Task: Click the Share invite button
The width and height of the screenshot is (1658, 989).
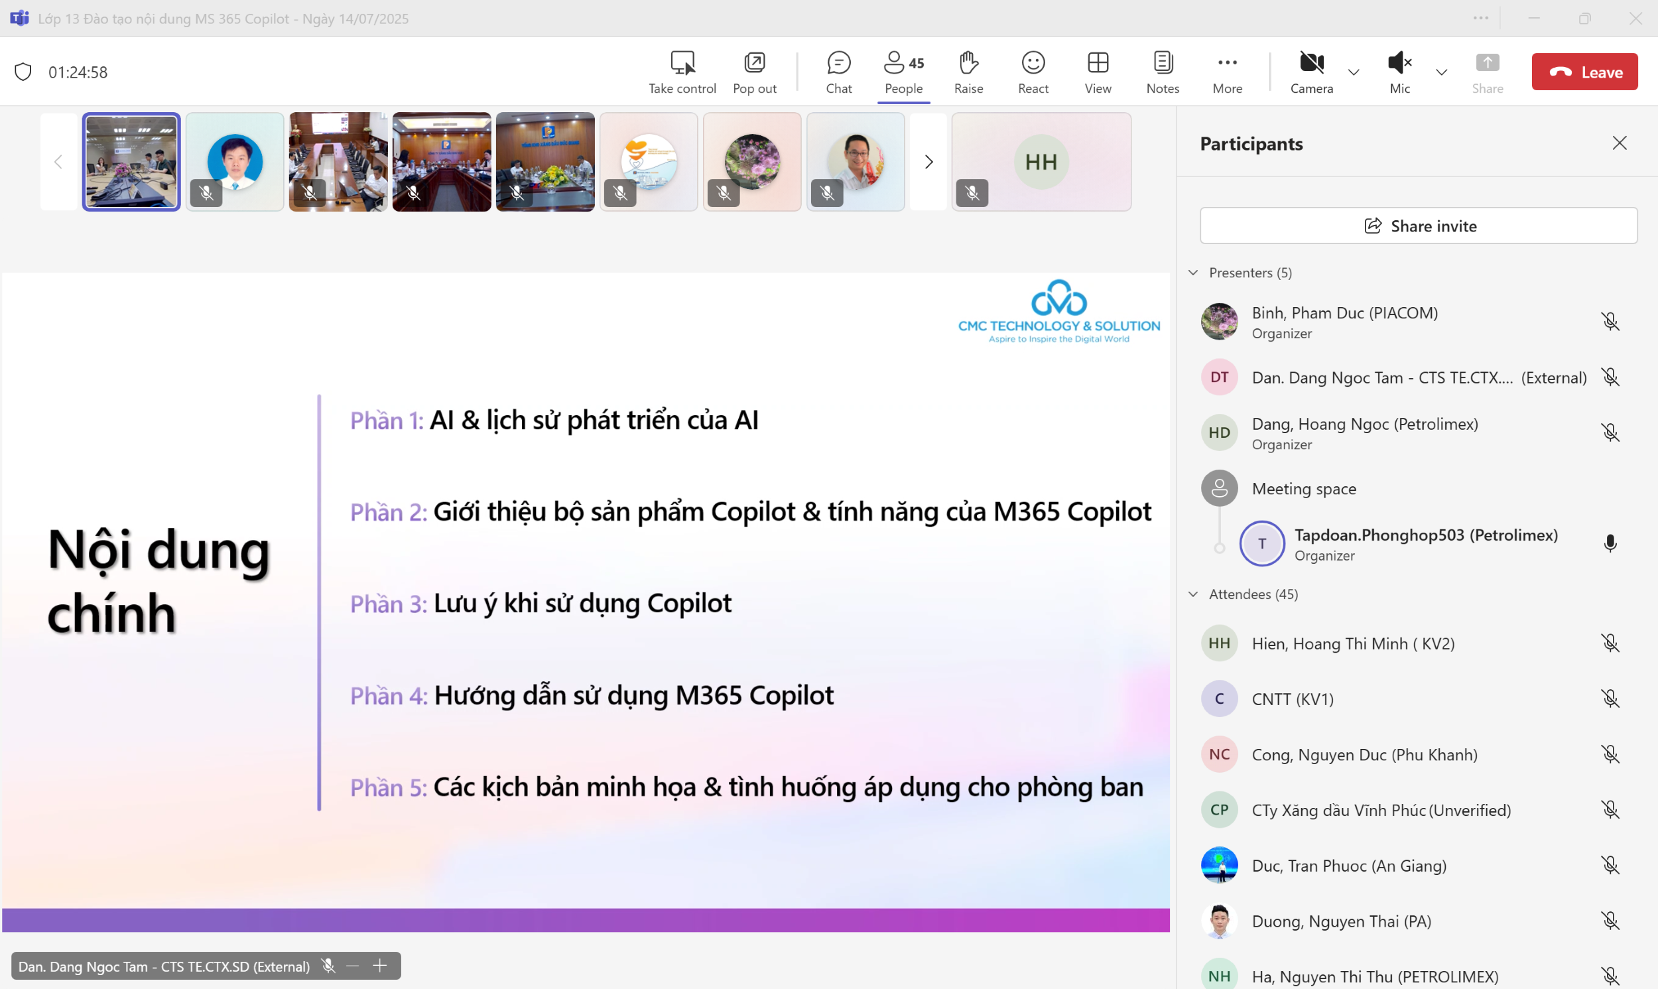Action: (x=1418, y=226)
